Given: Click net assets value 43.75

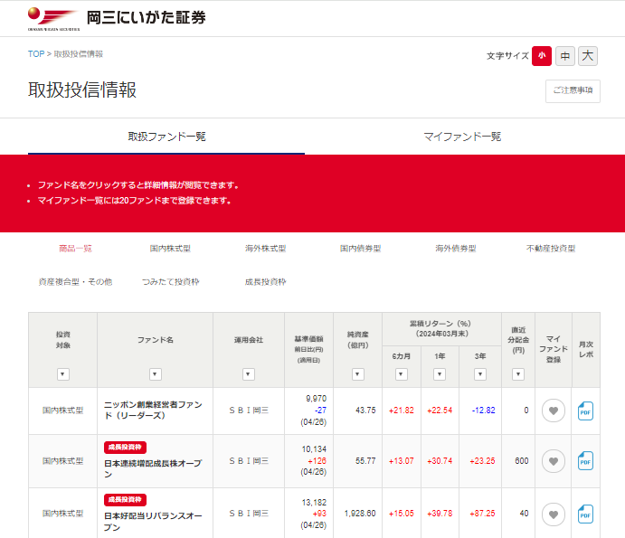Looking at the screenshot, I should [365, 411].
